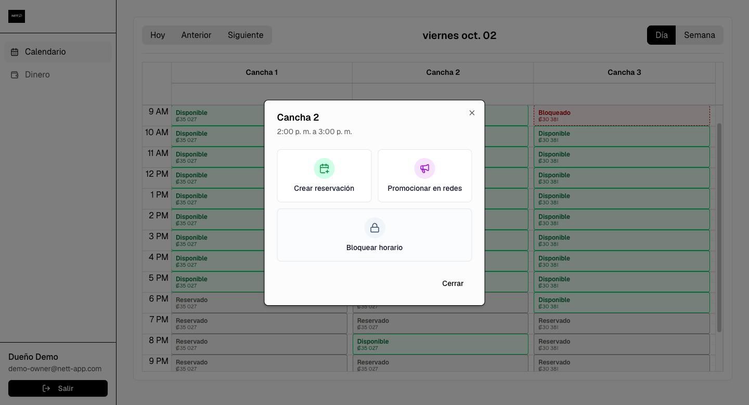Select the Disponible 2 PM slot in Cancha 3

coord(622,219)
